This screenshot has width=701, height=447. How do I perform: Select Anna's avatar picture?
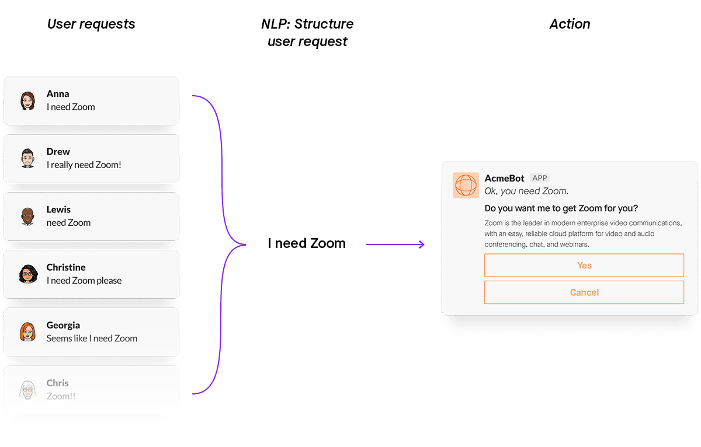(27, 100)
